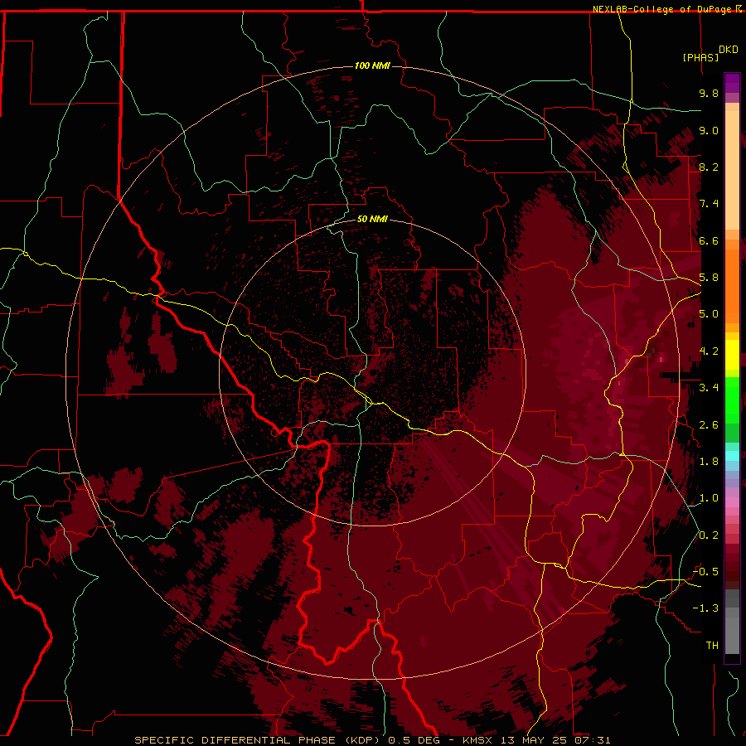Click the 5.8 value on the scale
The height and width of the screenshot is (746, 746).
point(709,278)
